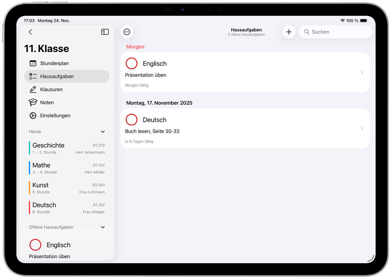The image size is (392, 279).
Task: Check off the Deutsch homework circle
Action: click(x=132, y=120)
